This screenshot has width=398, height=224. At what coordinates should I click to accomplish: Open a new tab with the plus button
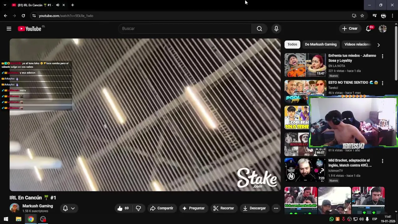72,5
